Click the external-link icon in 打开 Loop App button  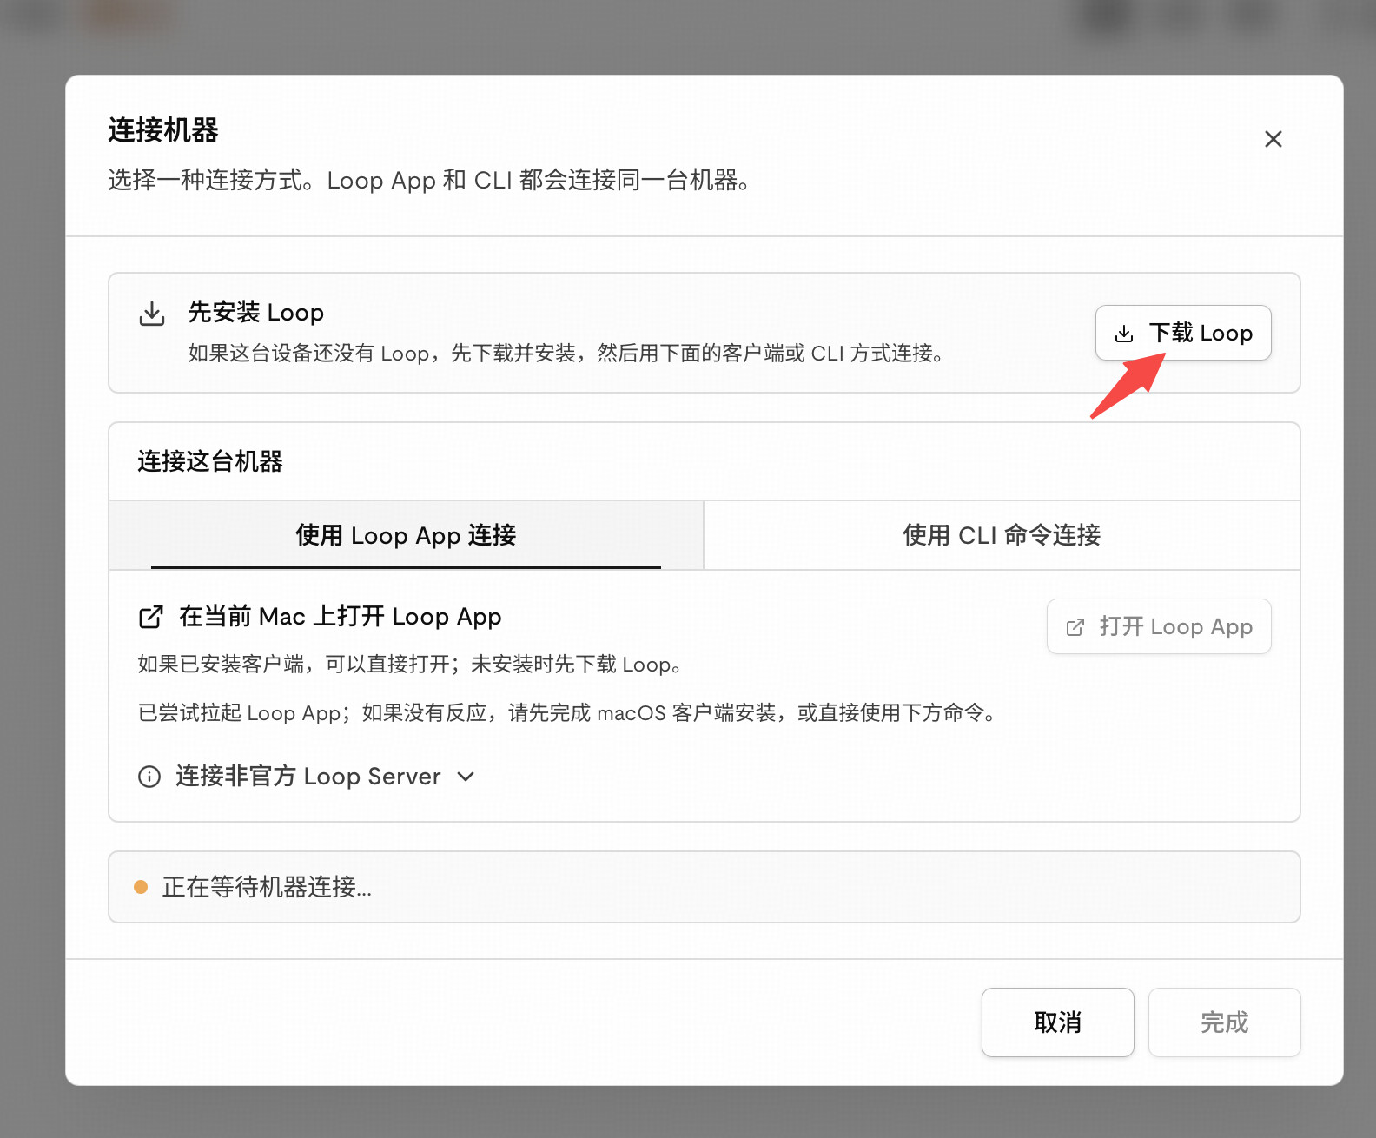pos(1075,627)
